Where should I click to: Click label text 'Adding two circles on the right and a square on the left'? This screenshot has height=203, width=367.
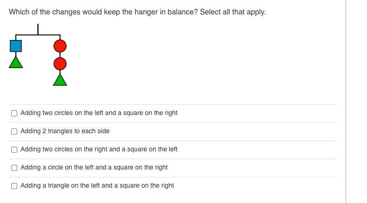tap(99, 149)
